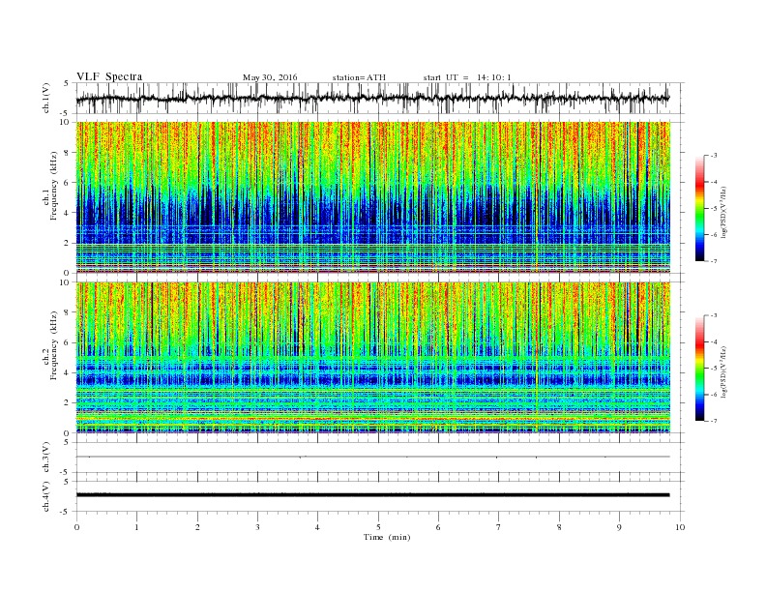Click the "7" tick label on the time axis
The width and height of the screenshot is (766, 592).
click(x=499, y=527)
